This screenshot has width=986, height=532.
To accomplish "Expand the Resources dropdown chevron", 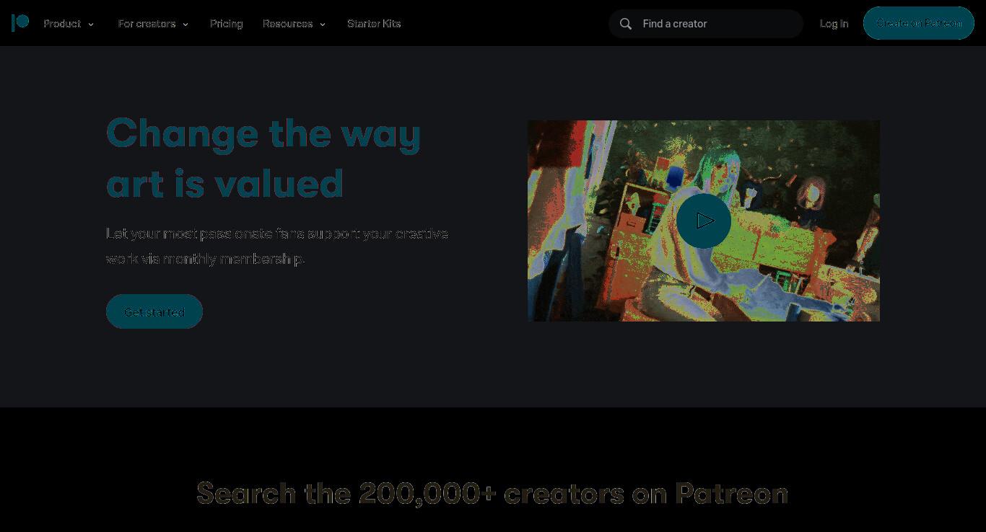I will click(x=323, y=25).
